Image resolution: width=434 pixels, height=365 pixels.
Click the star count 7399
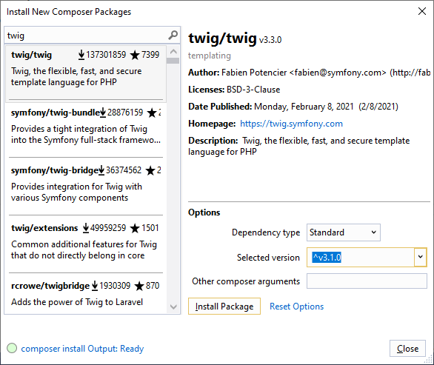(x=150, y=55)
